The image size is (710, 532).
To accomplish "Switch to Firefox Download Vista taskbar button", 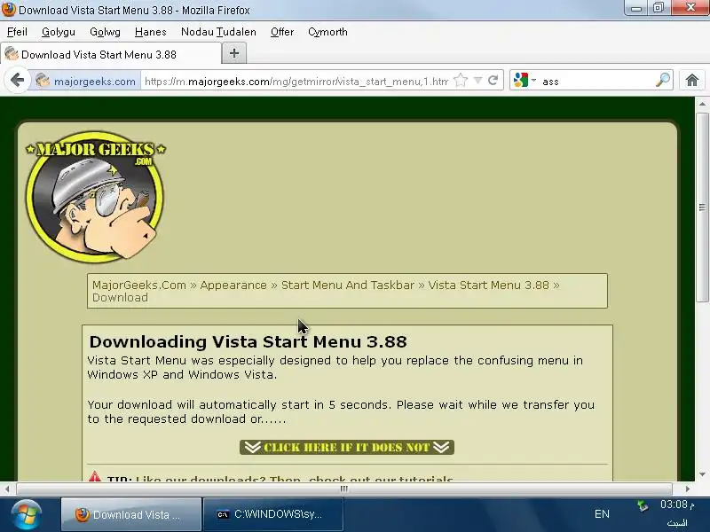I will [131, 514].
